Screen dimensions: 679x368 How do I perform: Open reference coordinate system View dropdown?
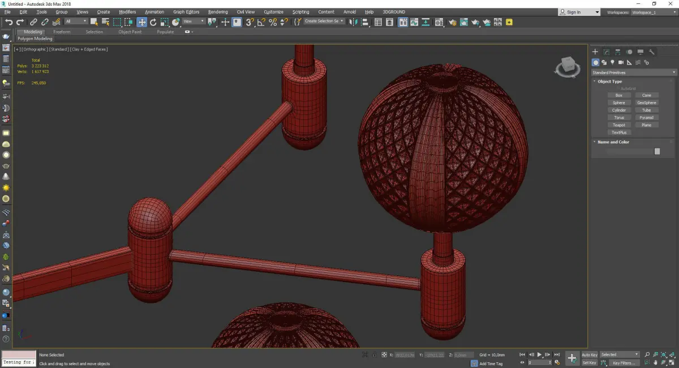(x=194, y=22)
